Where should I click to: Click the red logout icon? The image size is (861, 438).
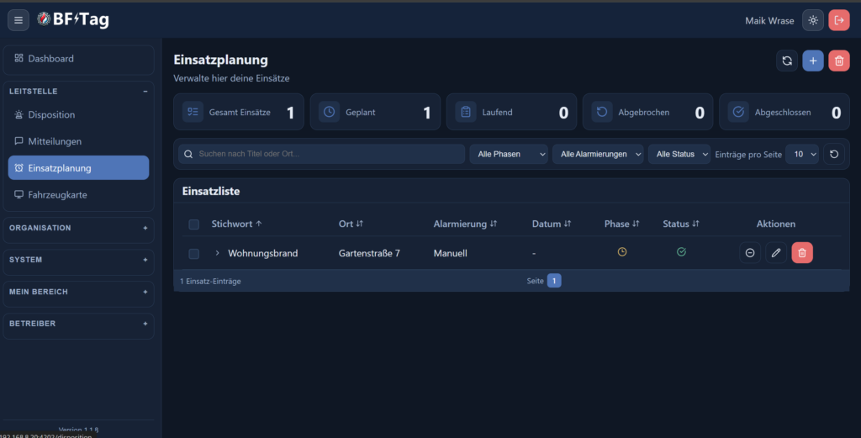[838, 20]
